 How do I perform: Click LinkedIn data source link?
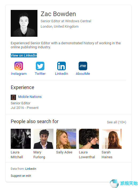click(x=31, y=169)
